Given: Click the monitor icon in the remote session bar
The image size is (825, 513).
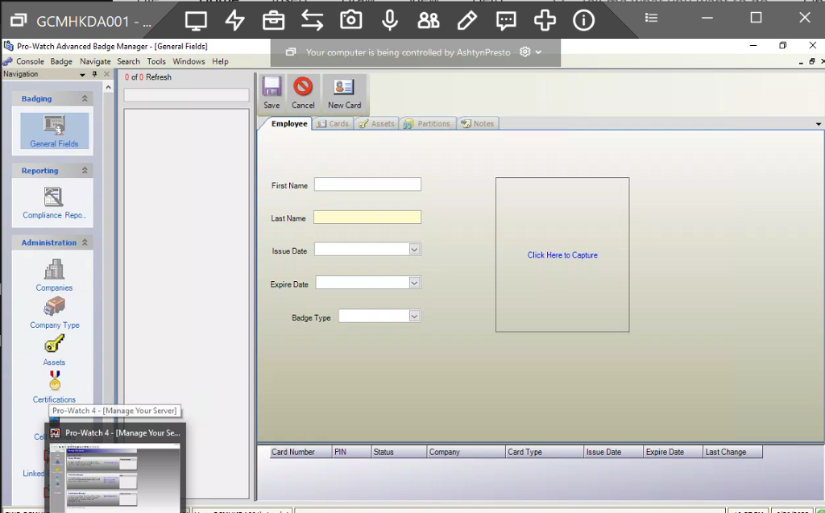Looking at the screenshot, I should pyautogui.click(x=196, y=20).
